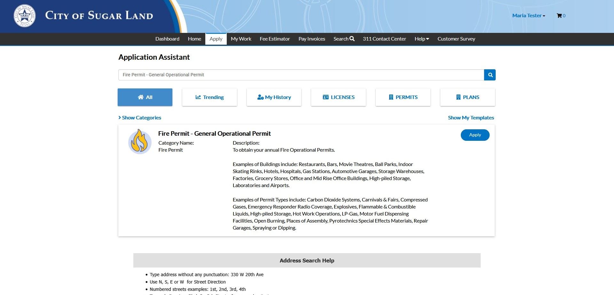
Task: Click into the Application Assistant search field
Action: pos(301,75)
